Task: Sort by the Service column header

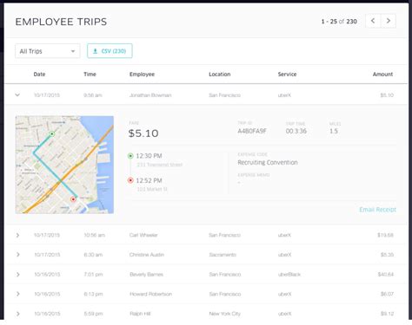Action: (287, 75)
